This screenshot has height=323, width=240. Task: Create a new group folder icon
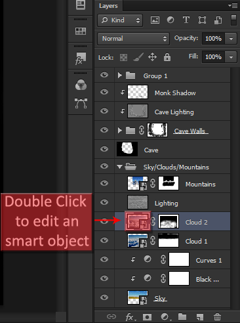click(x=182, y=316)
